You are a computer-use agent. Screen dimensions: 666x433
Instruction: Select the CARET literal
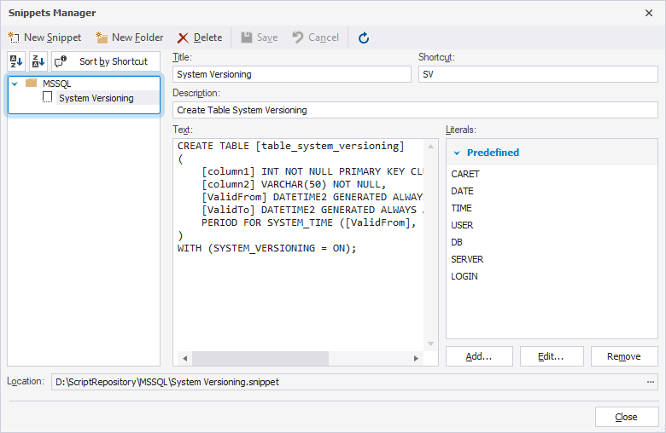[465, 174]
